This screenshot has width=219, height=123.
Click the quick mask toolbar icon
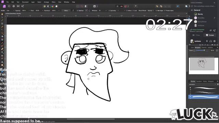click(94, 6)
